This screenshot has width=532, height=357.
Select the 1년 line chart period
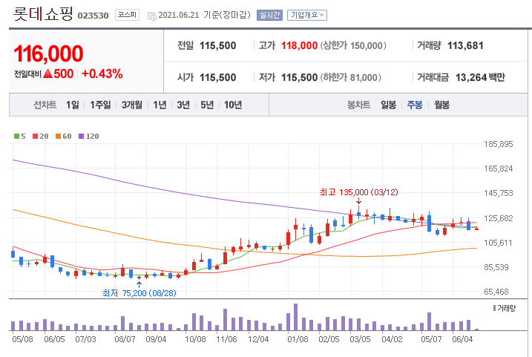(x=160, y=105)
